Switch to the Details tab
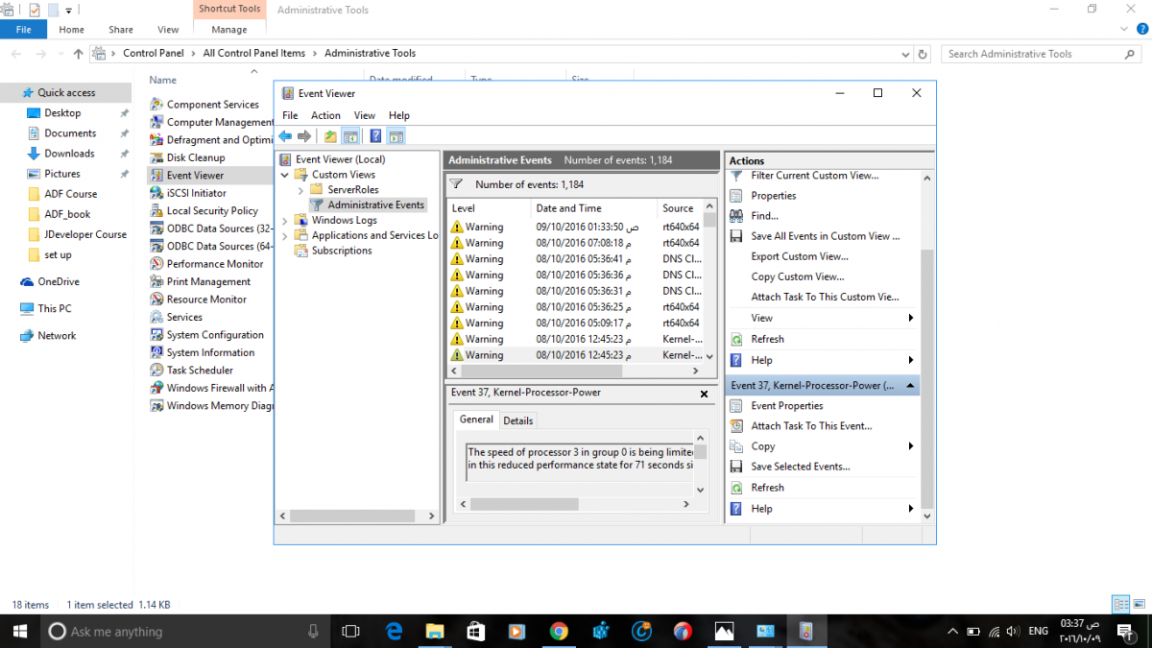This screenshot has width=1152, height=648. (x=518, y=420)
